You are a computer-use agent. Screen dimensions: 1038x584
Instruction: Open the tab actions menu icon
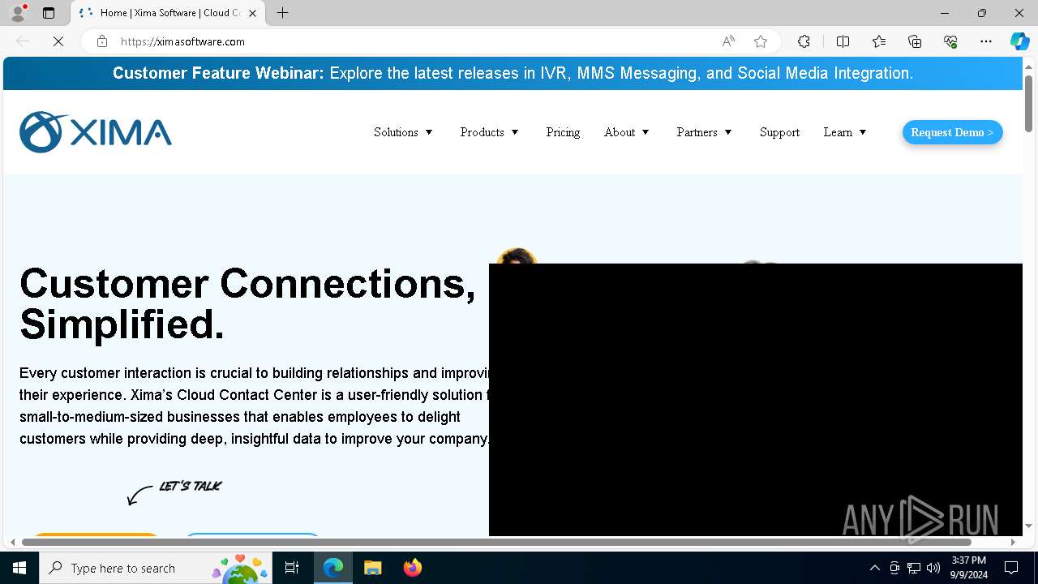[x=49, y=13]
